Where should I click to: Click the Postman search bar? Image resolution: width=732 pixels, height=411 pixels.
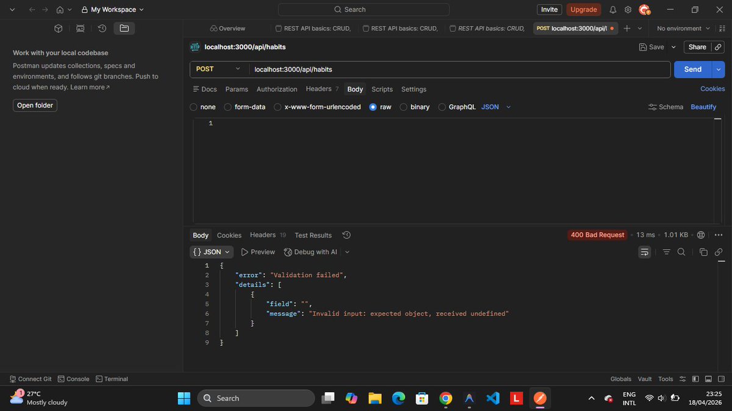(364, 10)
